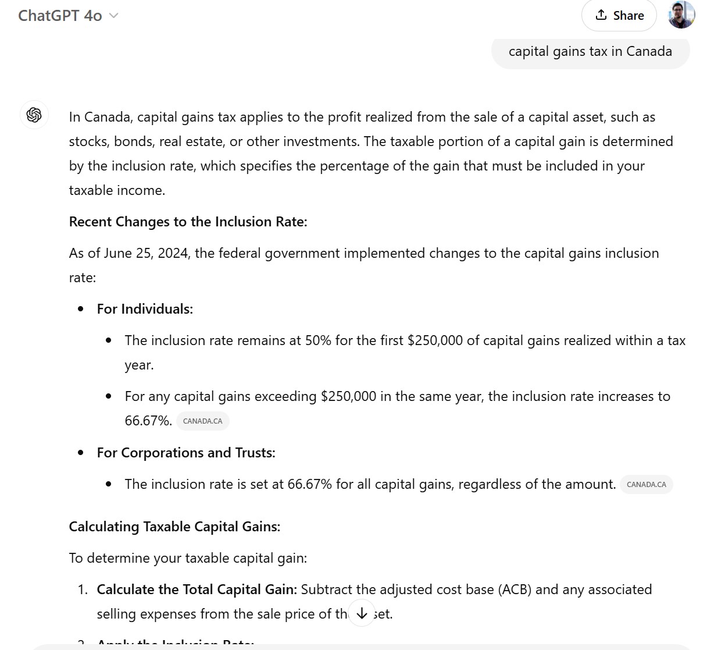Viewport: 707px width, 650px height.
Task: Click the upload arrow icon in Share
Action: point(601,15)
